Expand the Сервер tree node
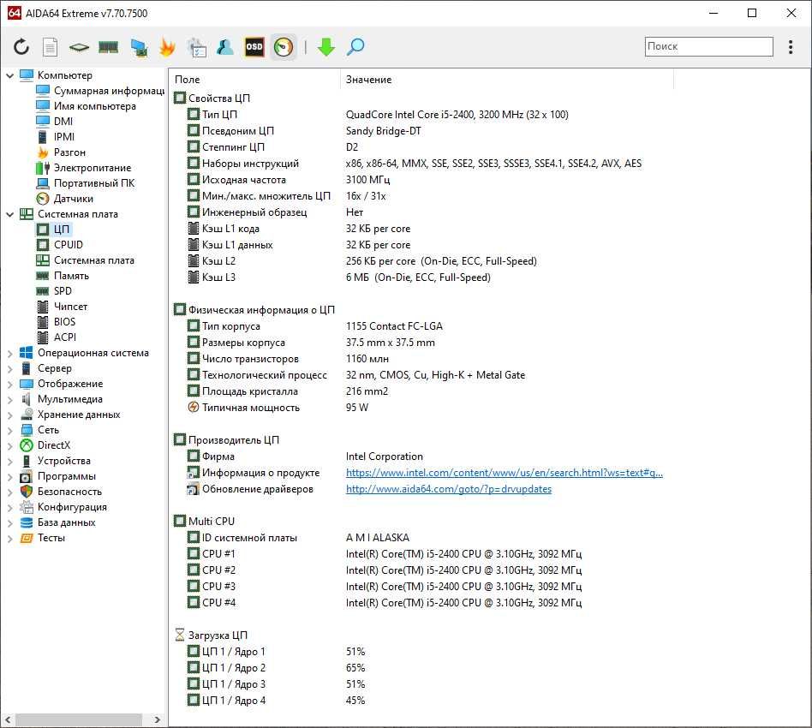 tap(9, 369)
